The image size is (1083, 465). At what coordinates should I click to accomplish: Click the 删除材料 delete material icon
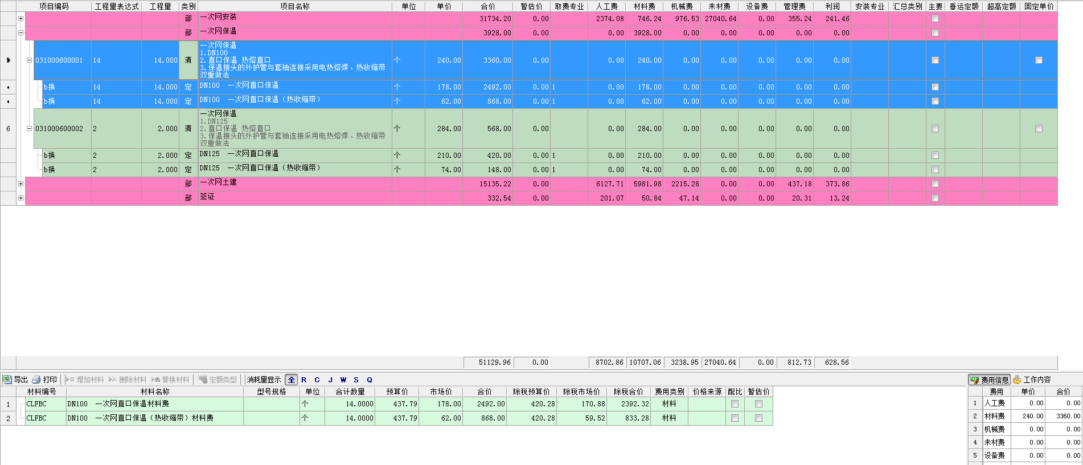pyautogui.click(x=128, y=380)
